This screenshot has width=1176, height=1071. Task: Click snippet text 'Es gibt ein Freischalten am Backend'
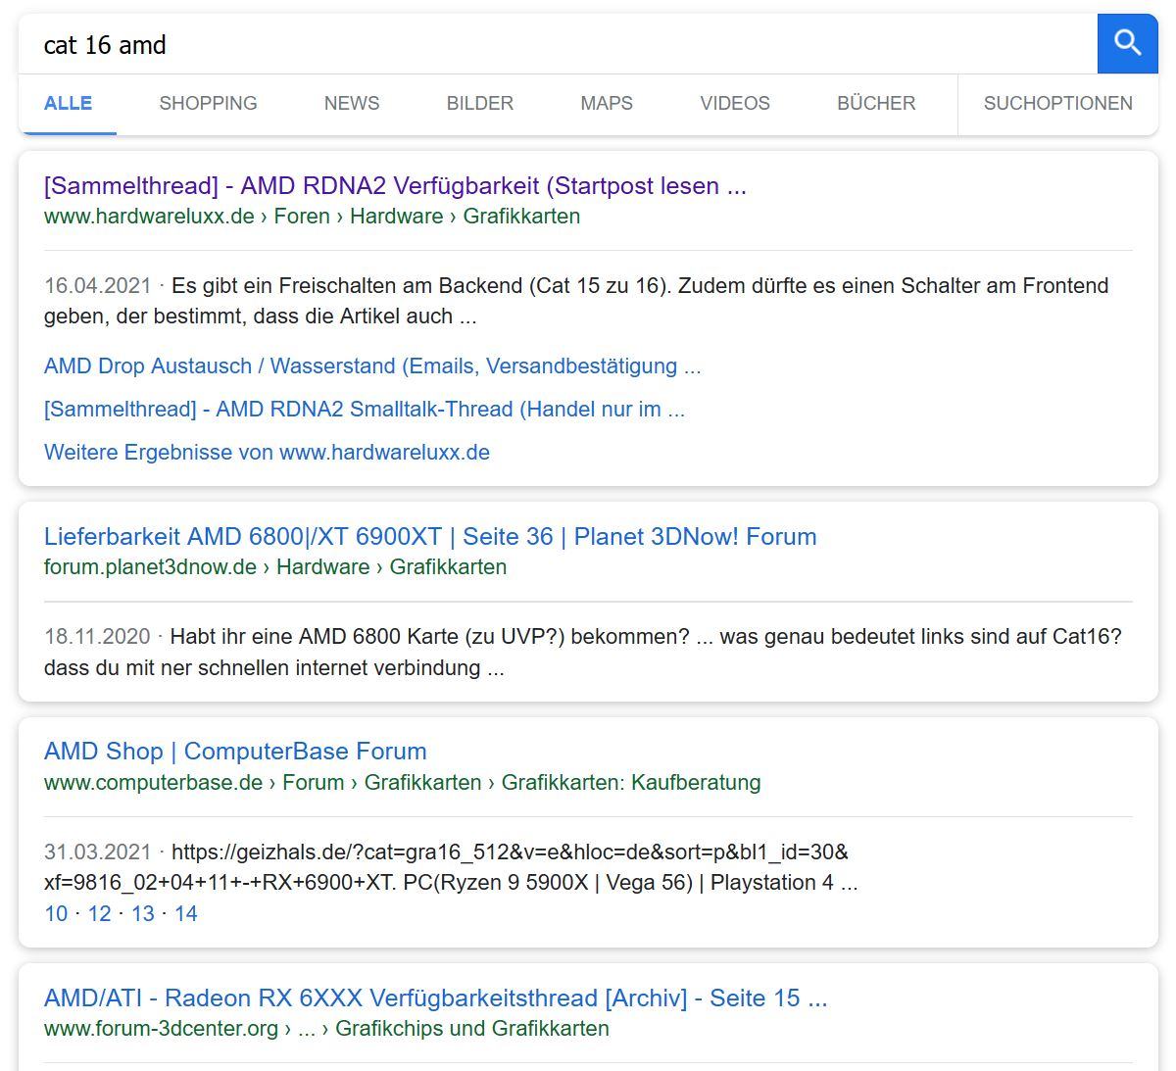pos(347,286)
